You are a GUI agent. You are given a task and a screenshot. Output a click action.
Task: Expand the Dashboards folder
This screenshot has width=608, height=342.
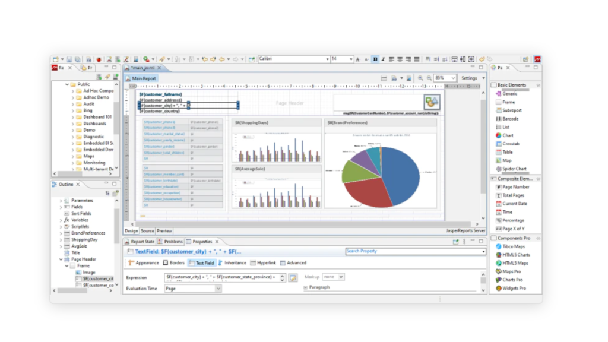tap(72, 123)
